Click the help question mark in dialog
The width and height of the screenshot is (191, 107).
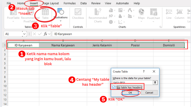[144, 72]
